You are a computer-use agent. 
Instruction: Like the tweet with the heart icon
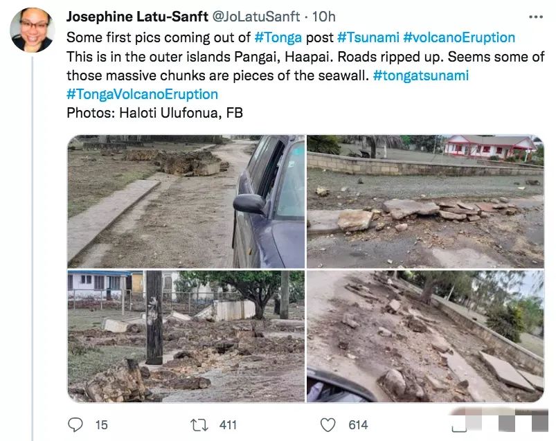coord(328,424)
